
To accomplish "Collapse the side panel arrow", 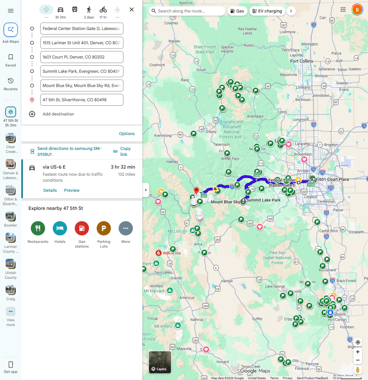I will click(146, 190).
